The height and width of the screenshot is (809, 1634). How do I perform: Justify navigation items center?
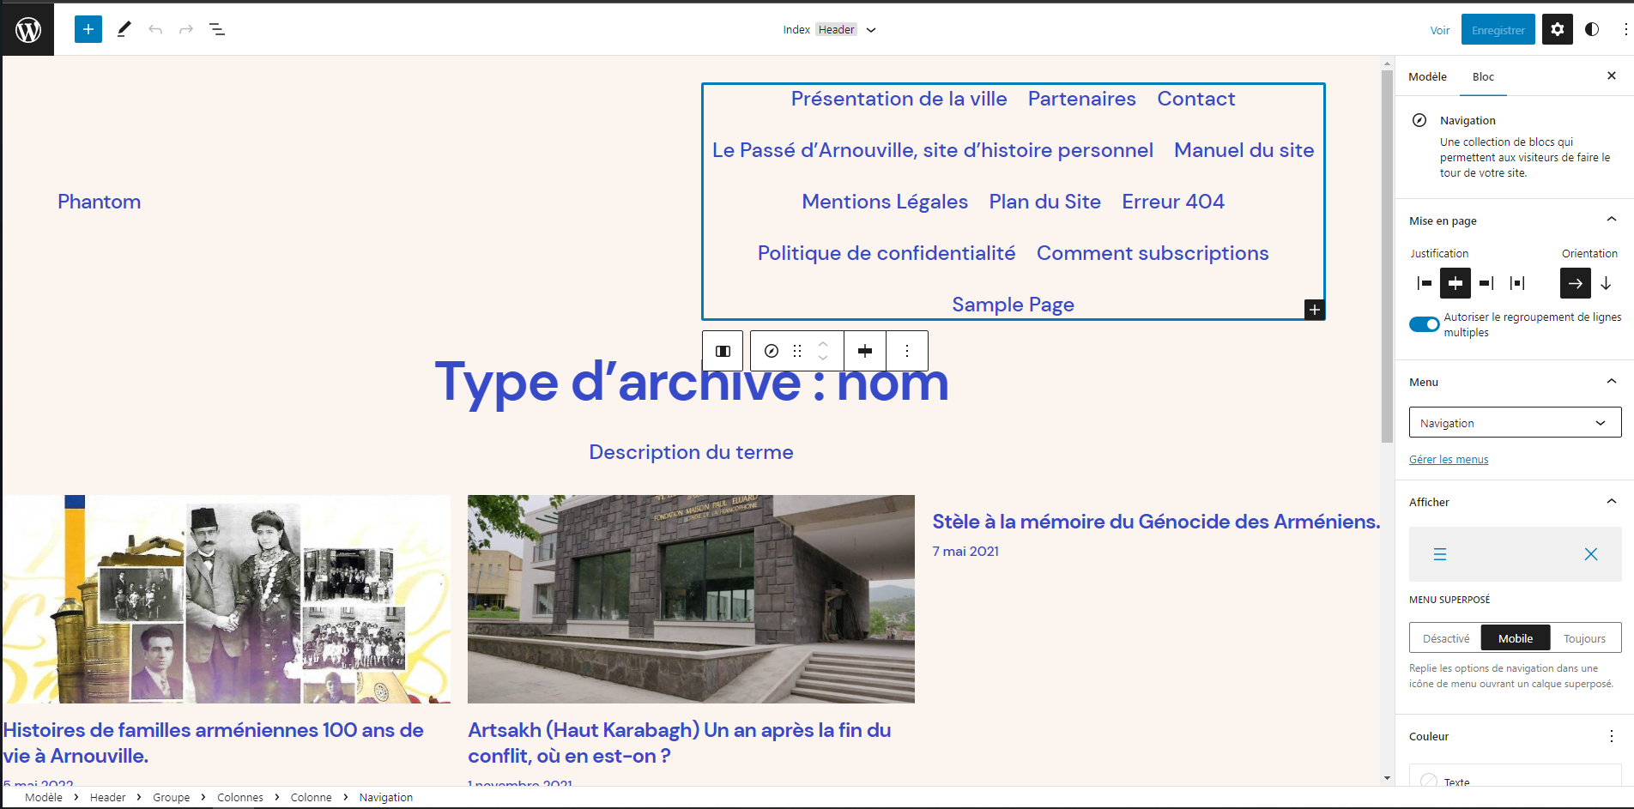pyautogui.click(x=1455, y=283)
